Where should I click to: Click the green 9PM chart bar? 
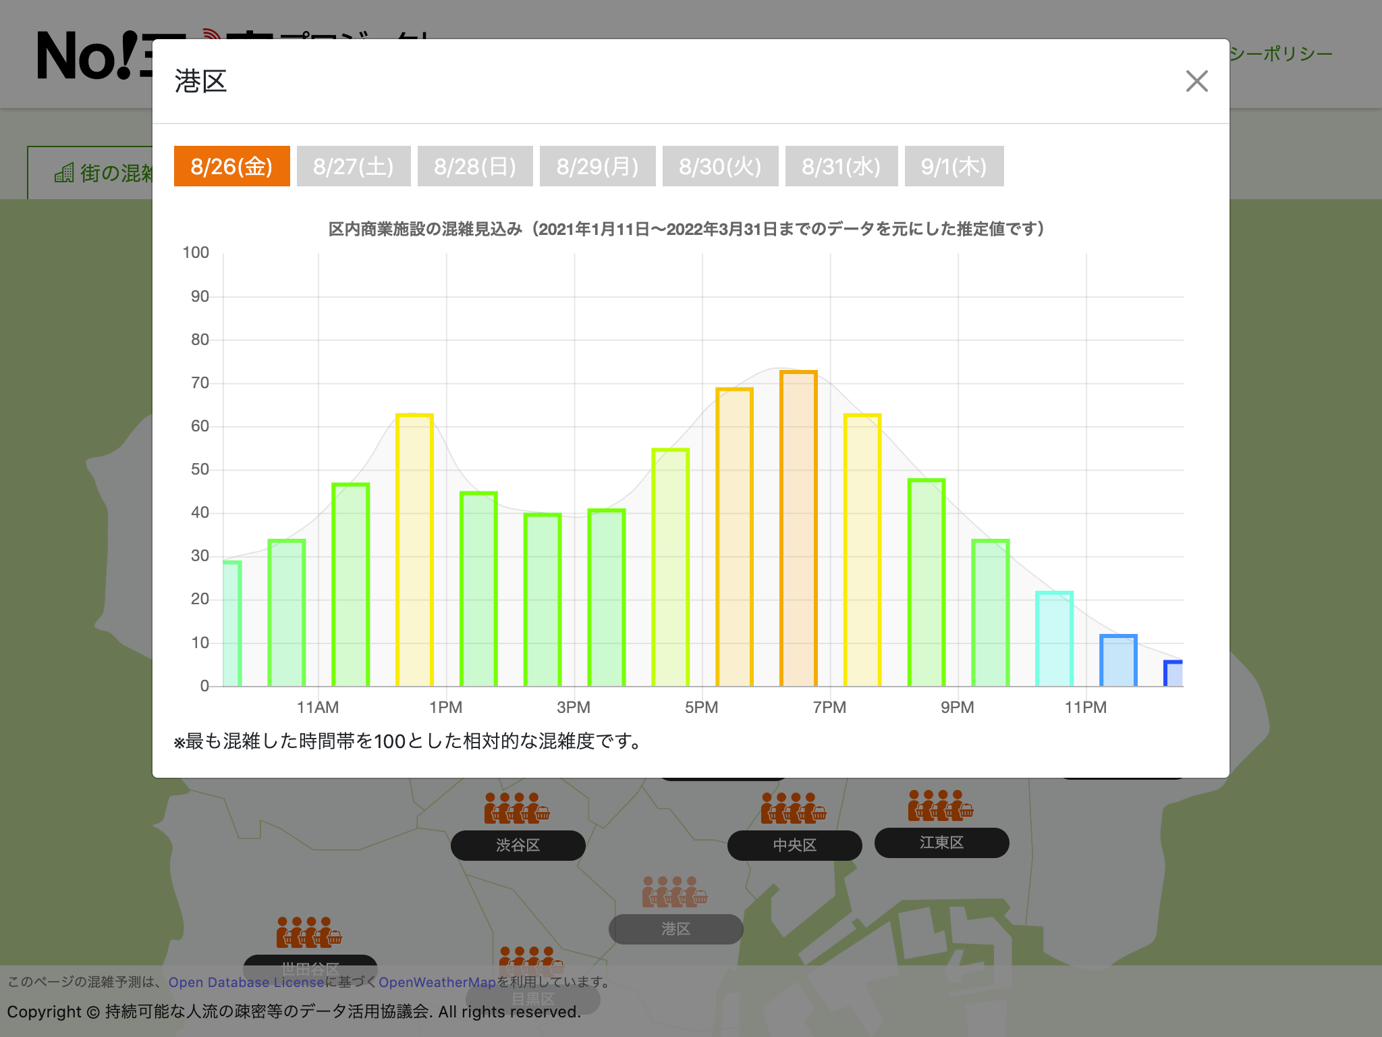coord(927,583)
